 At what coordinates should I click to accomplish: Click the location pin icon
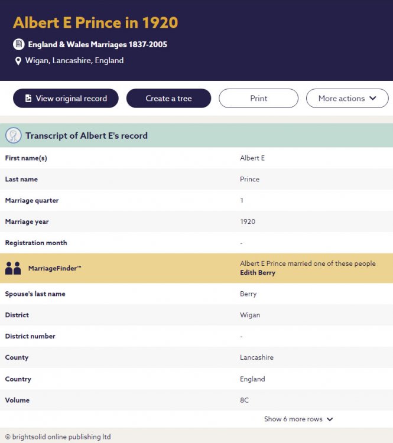point(18,61)
